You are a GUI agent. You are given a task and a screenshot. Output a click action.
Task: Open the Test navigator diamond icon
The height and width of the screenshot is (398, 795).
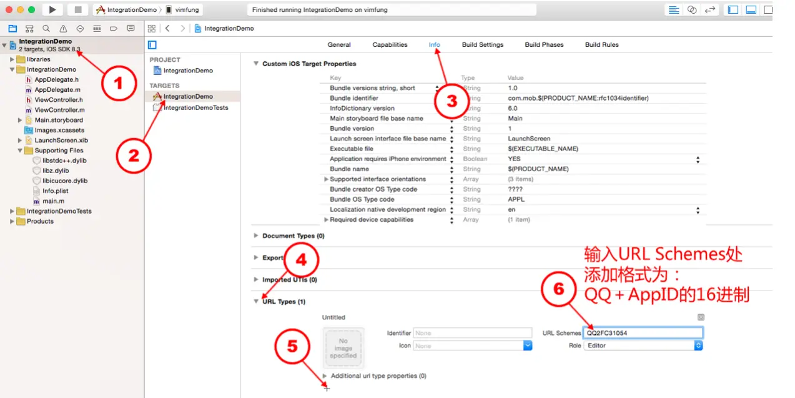tap(80, 29)
